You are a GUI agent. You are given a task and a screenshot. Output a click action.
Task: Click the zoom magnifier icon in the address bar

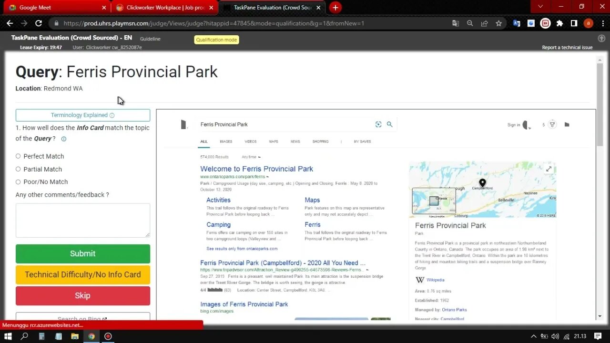tap(470, 23)
